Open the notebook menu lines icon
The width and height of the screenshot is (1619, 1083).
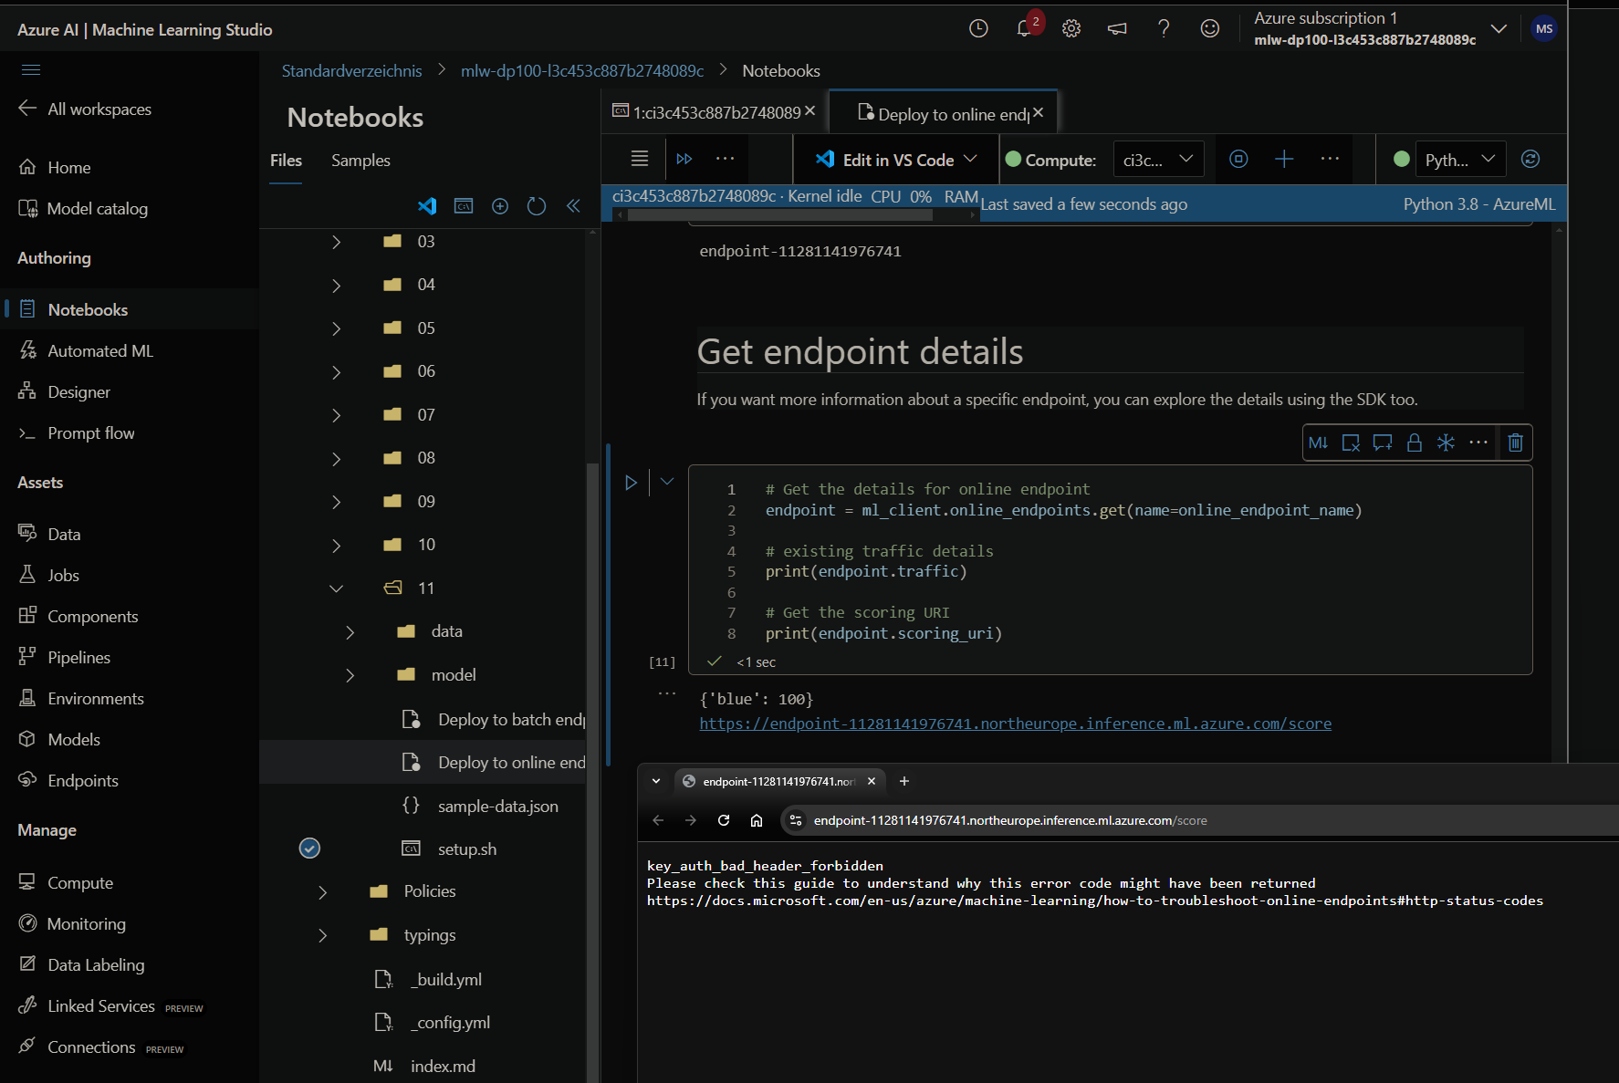coord(640,159)
